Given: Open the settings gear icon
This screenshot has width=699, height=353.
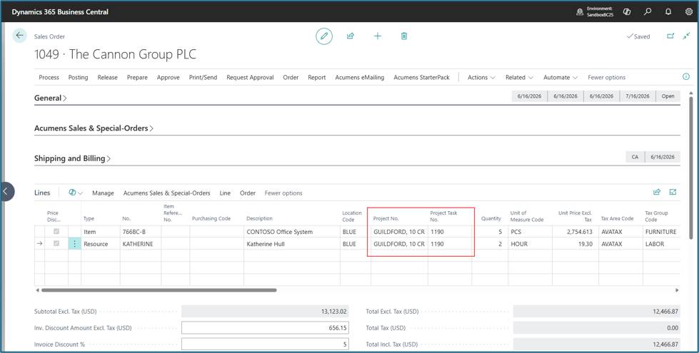Looking at the screenshot, I should tap(689, 12).
